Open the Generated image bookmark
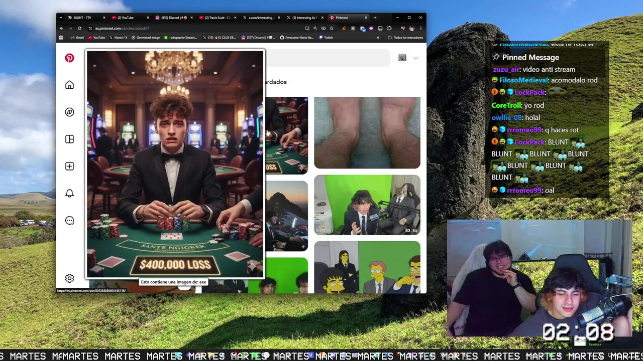Screen dimensions: 643x361 tap(146, 38)
